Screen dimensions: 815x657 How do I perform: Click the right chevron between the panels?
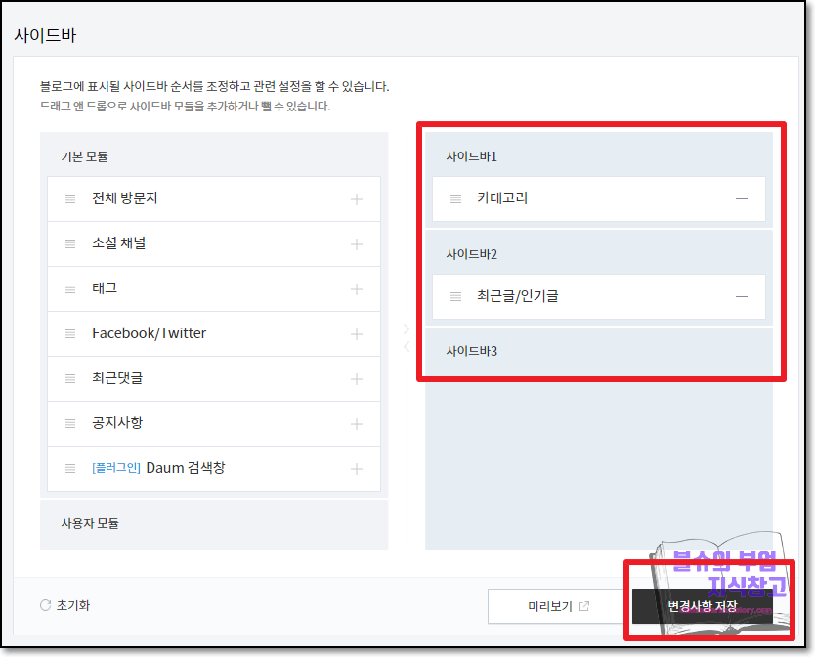point(406,328)
